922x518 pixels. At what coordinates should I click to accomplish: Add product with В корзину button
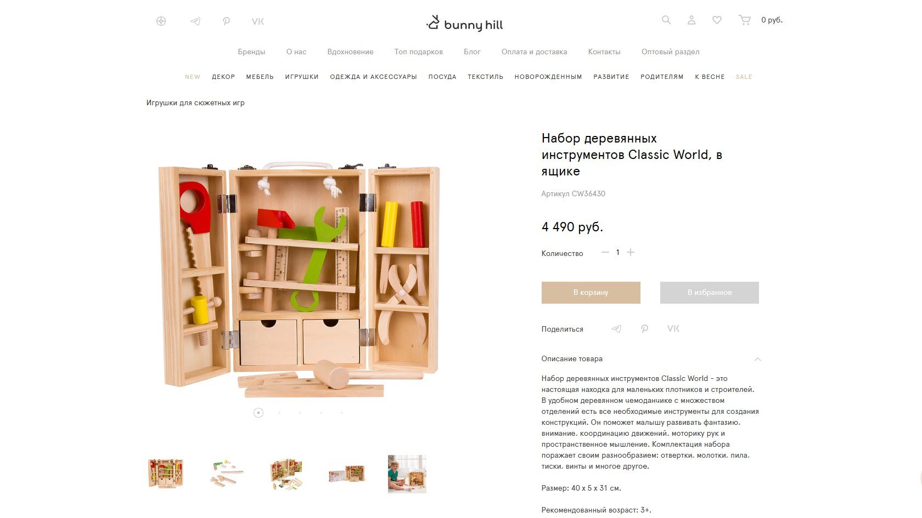[x=591, y=293]
